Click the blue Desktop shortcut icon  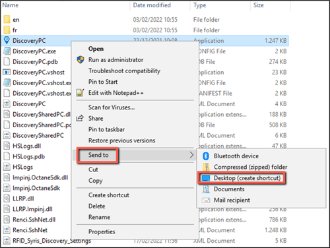pos(206,178)
